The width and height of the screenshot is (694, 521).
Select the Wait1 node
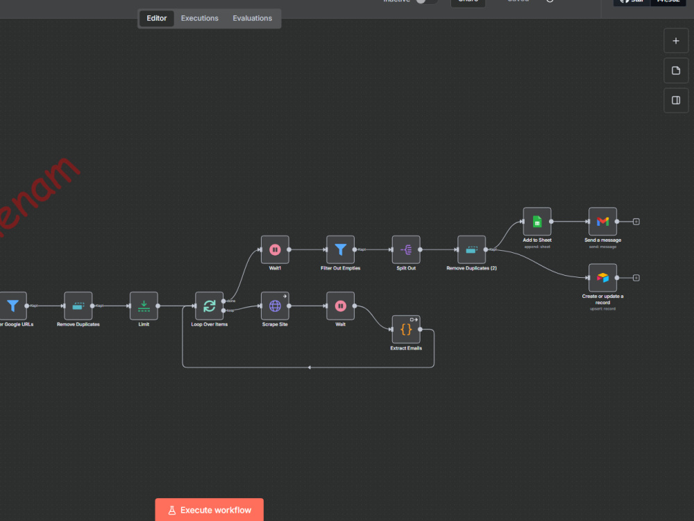click(x=275, y=249)
